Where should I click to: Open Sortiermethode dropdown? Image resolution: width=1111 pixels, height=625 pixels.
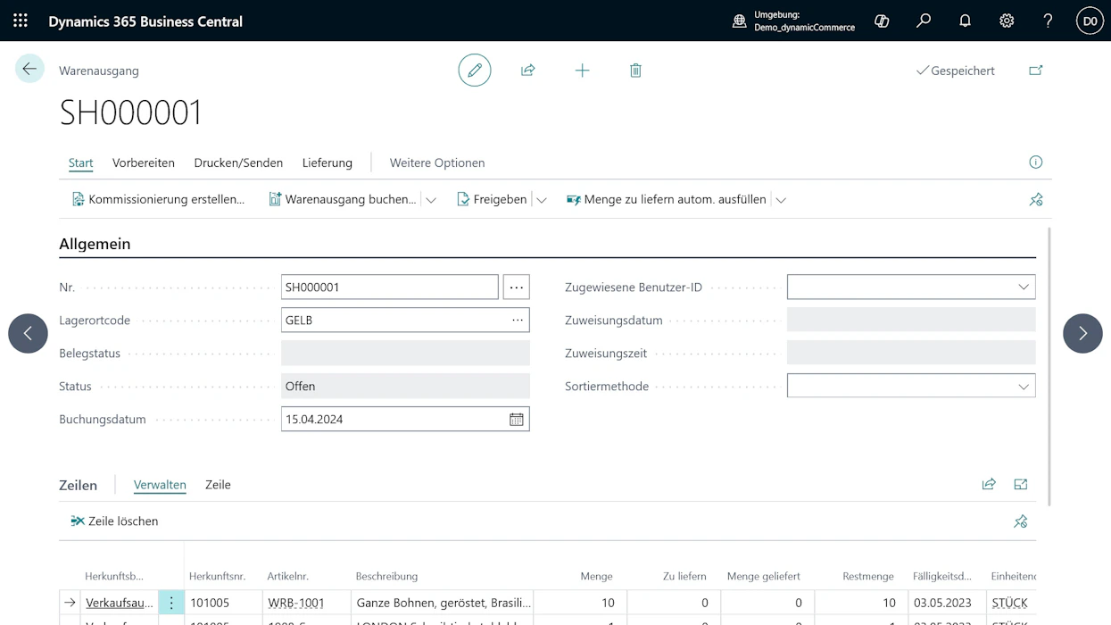(1024, 387)
